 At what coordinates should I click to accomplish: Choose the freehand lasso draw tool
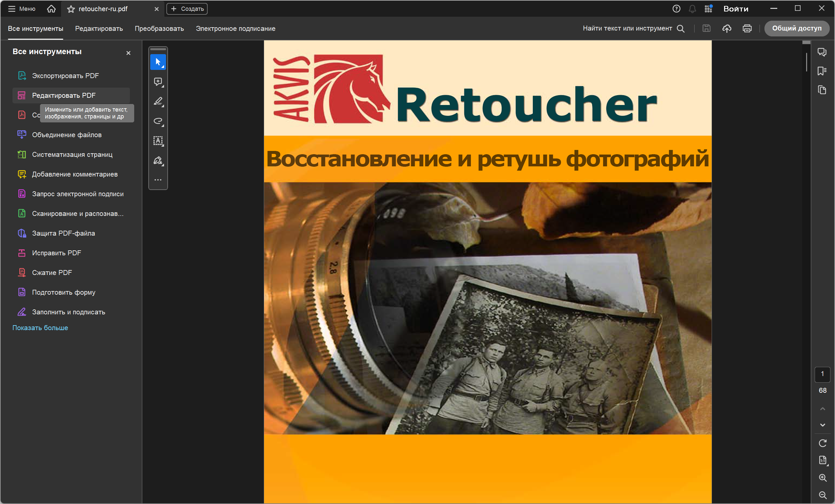[158, 121]
